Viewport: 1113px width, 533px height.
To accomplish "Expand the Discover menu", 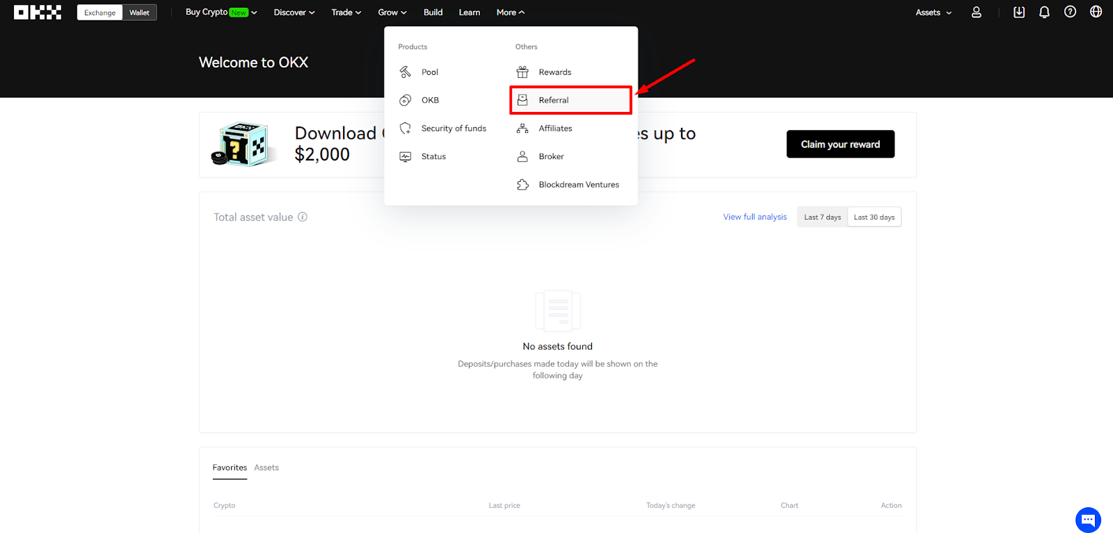I will 294,13.
